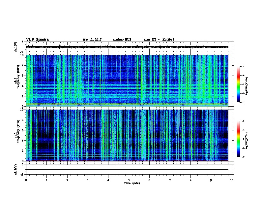This screenshot has height=202, width=261.
Task: Click the "-7" value on ch.2 colorbar
Action: [243, 157]
